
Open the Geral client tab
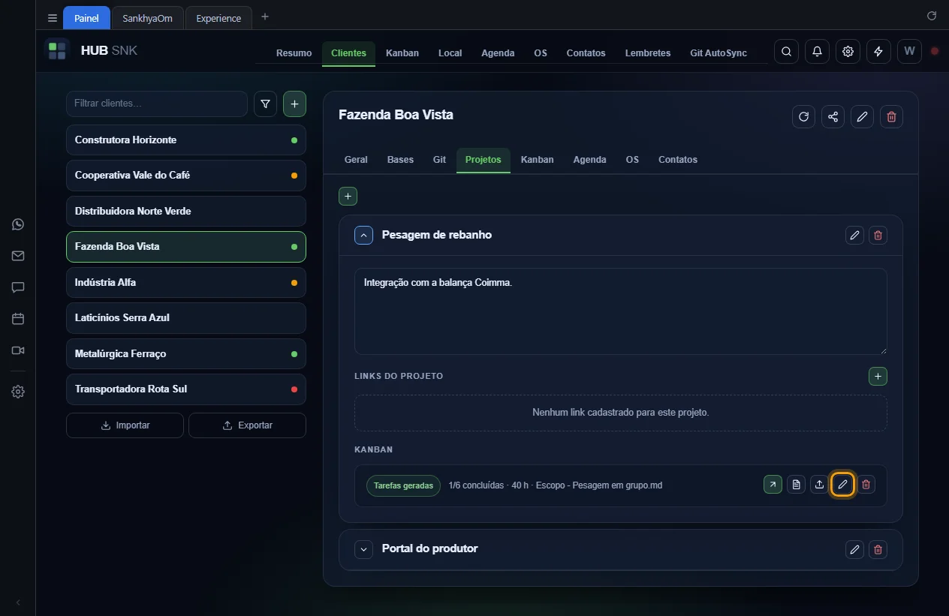(356, 160)
